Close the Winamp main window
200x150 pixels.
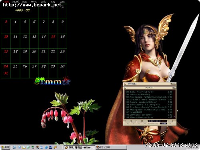pos(175,84)
